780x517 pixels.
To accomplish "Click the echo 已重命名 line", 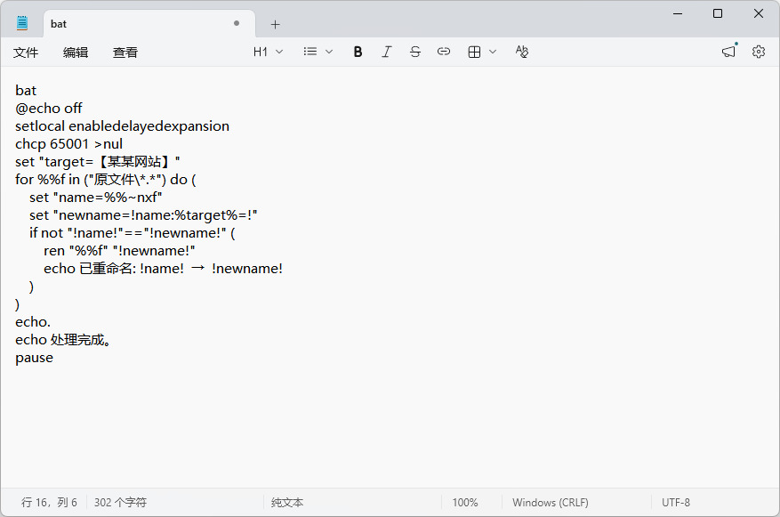I will pyautogui.click(x=163, y=269).
